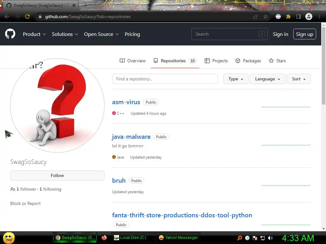Open Yahoo! Messenger taskbar window
The image size is (326, 244).
point(178,238)
